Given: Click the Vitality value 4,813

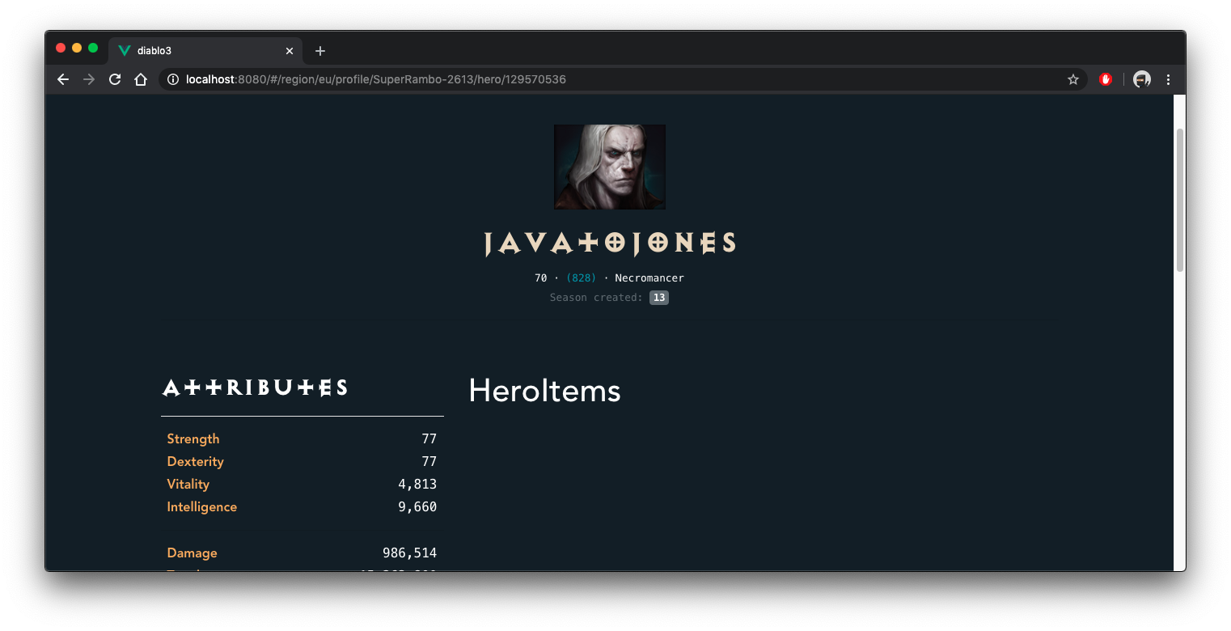Looking at the screenshot, I should tap(417, 484).
